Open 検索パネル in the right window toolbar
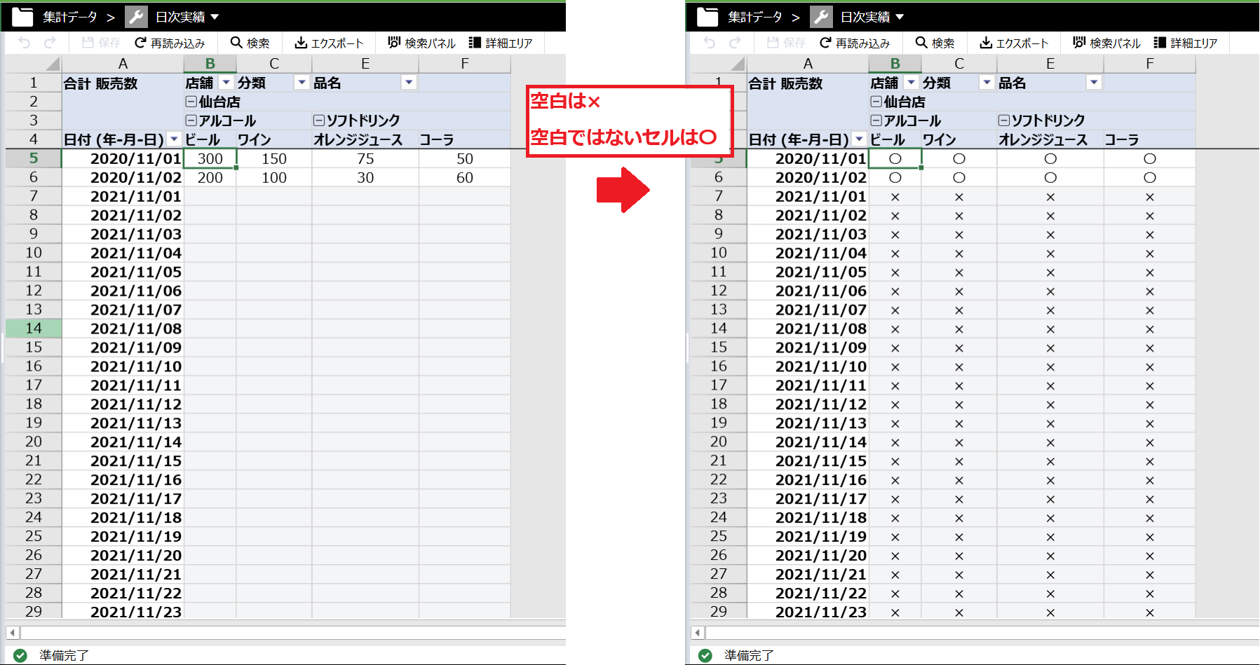Image resolution: width=1260 pixels, height=665 pixels. click(1106, 43)
